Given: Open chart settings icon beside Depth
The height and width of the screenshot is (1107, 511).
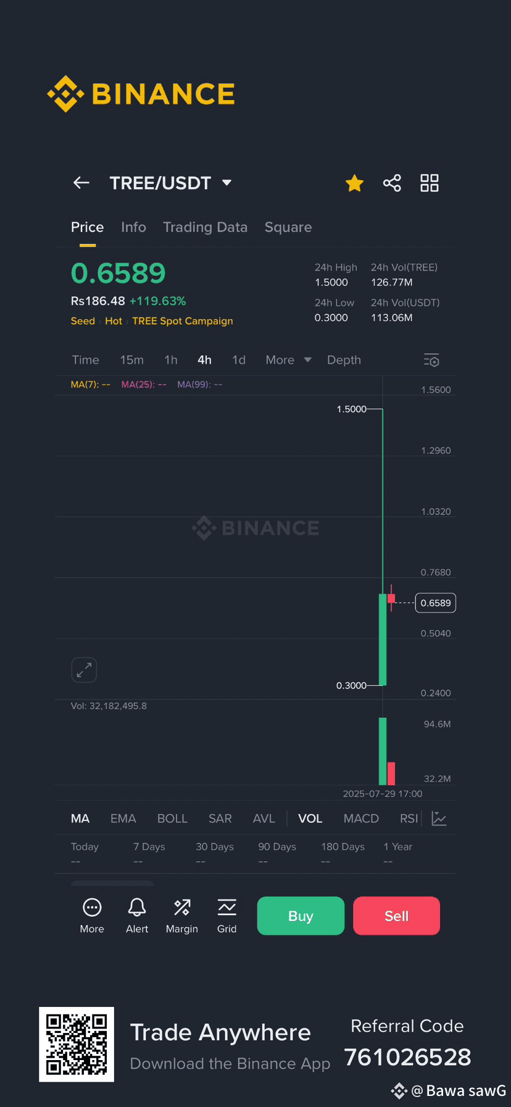Looking at the screenshot, I should 431,361.
